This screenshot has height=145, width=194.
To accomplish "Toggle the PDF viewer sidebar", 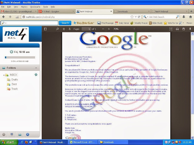I will [x=45, y=29].
